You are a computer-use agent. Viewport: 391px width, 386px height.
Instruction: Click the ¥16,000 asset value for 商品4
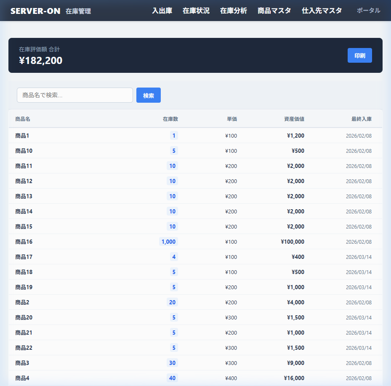[294, 378]
